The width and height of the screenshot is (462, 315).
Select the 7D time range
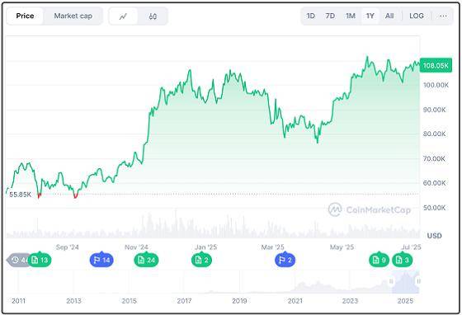[x=330, y=16]
